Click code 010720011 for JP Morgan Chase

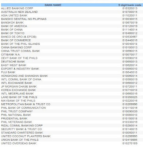tap(130, 87)
